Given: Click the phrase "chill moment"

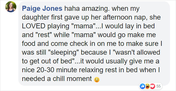Looking at the screenshot, I should coord(72,79).
